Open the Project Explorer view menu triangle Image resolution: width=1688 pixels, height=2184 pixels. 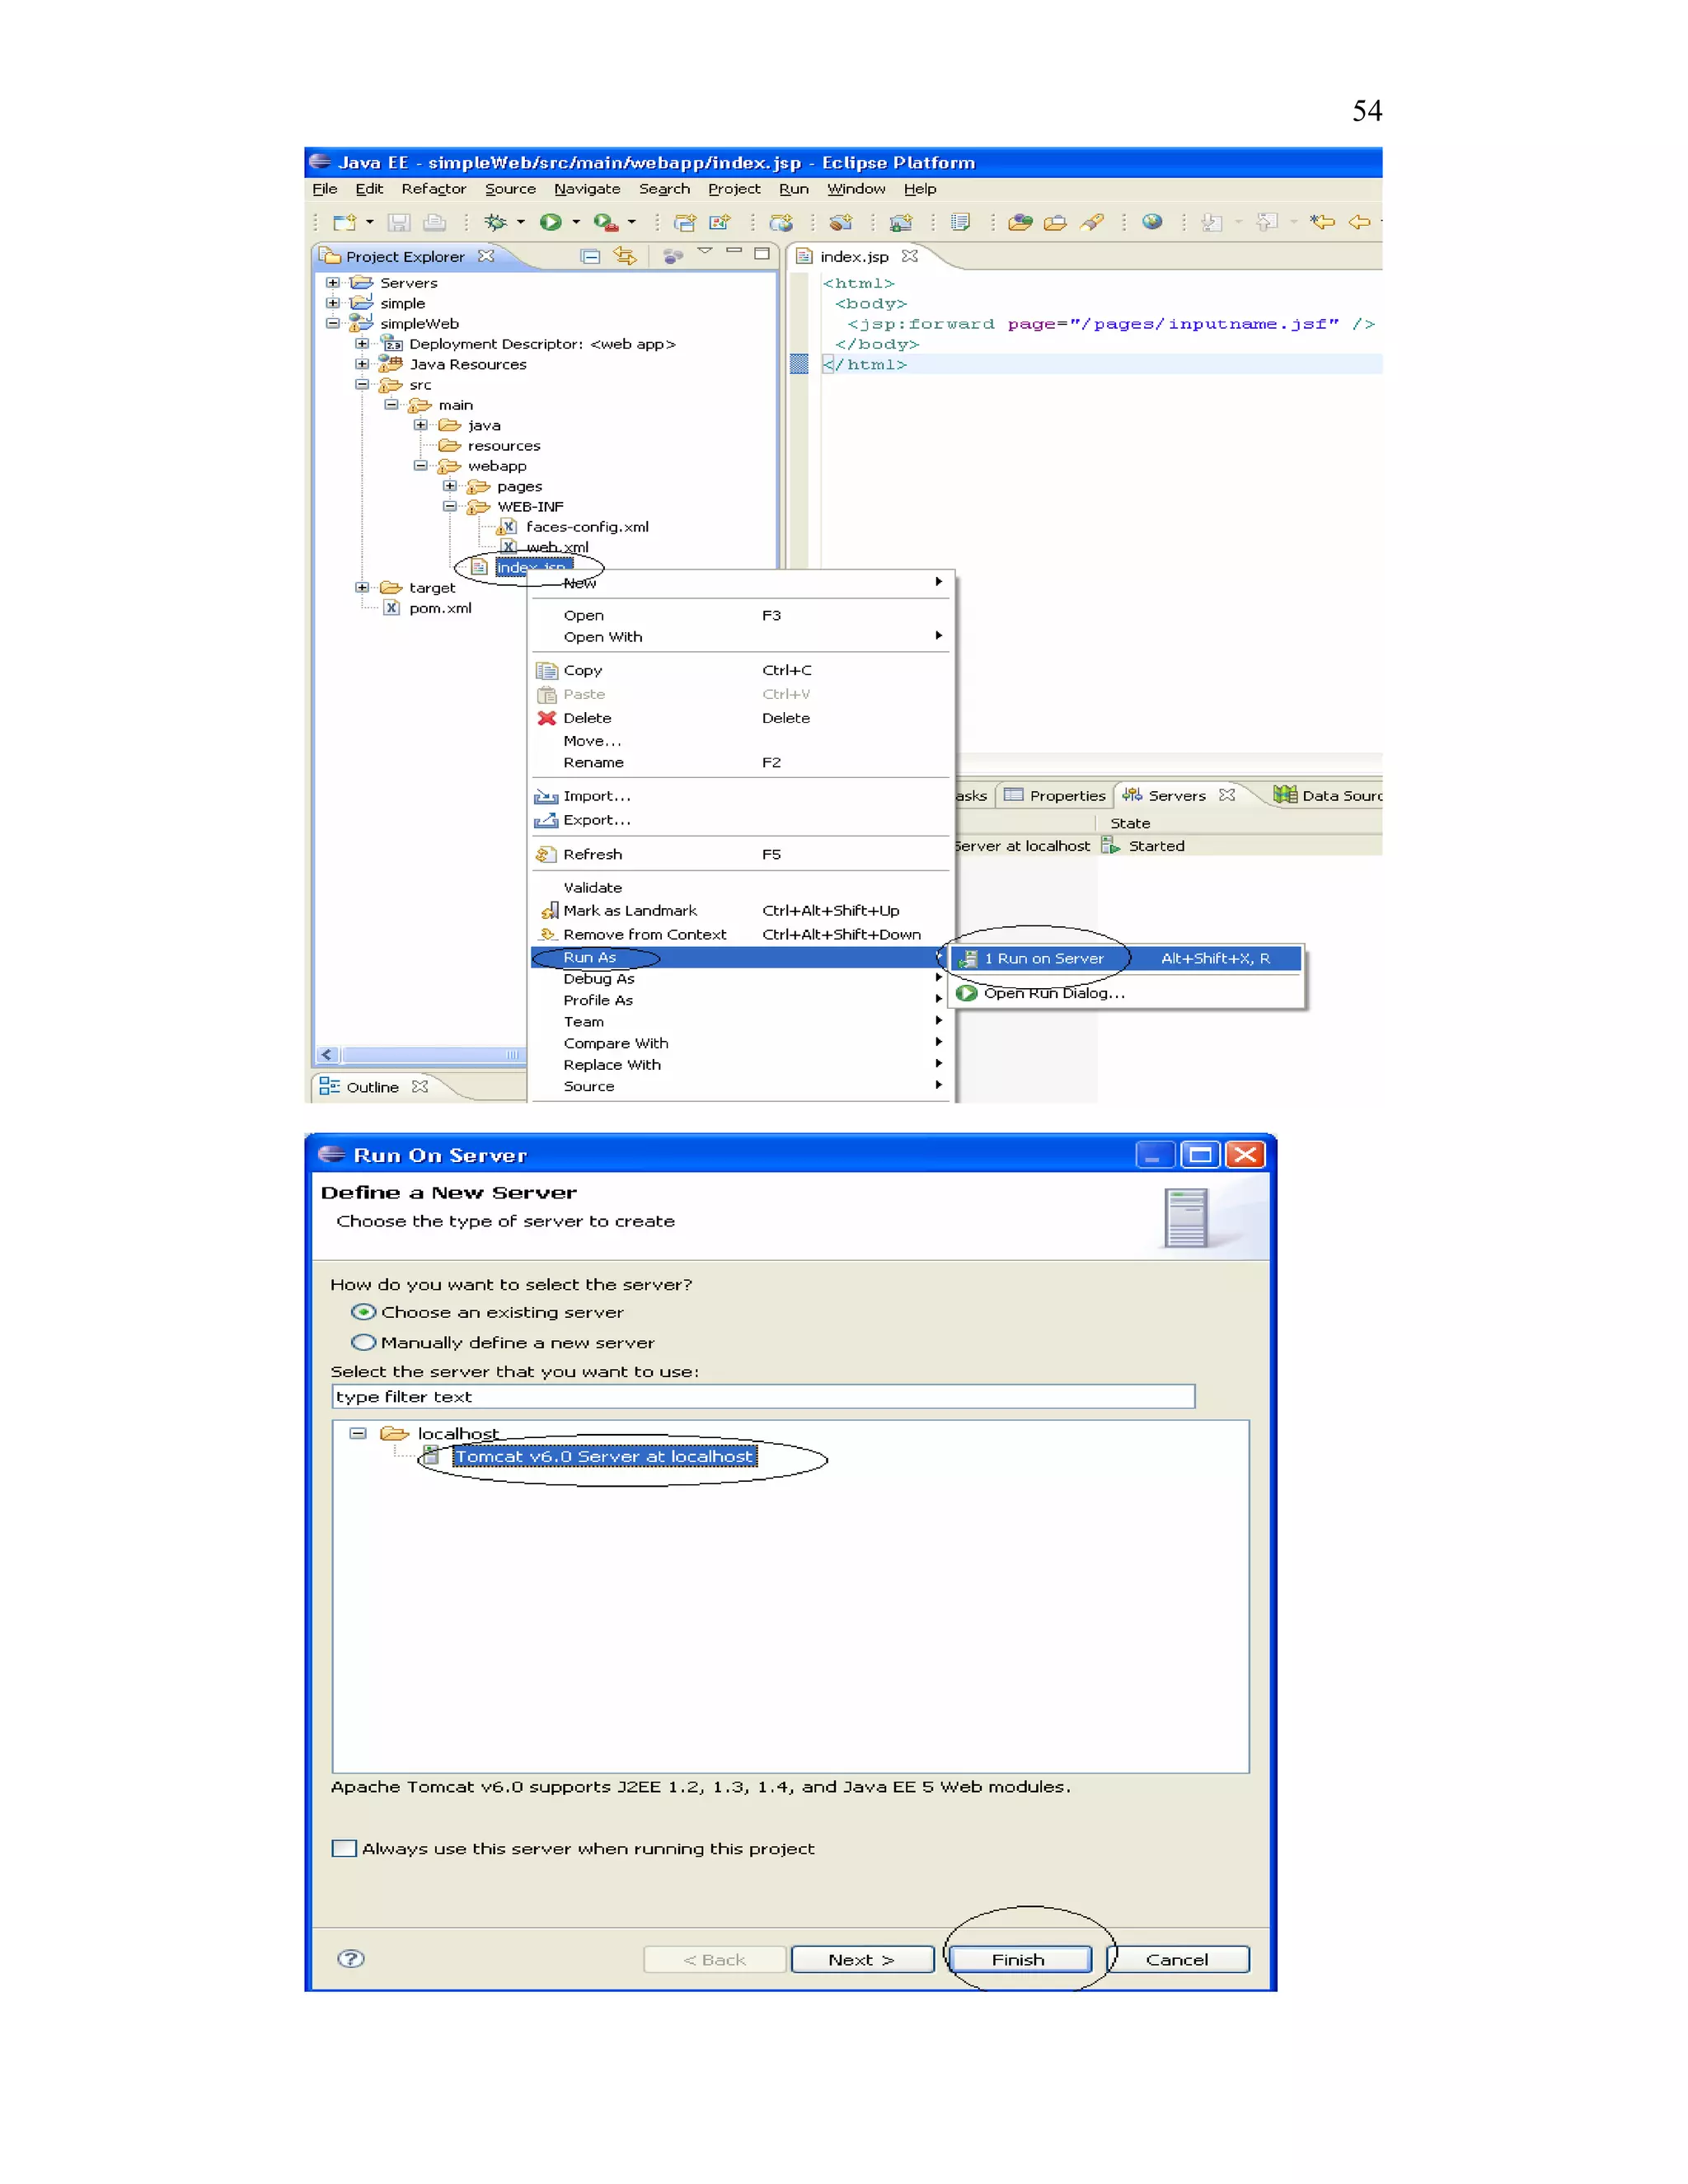705,251
